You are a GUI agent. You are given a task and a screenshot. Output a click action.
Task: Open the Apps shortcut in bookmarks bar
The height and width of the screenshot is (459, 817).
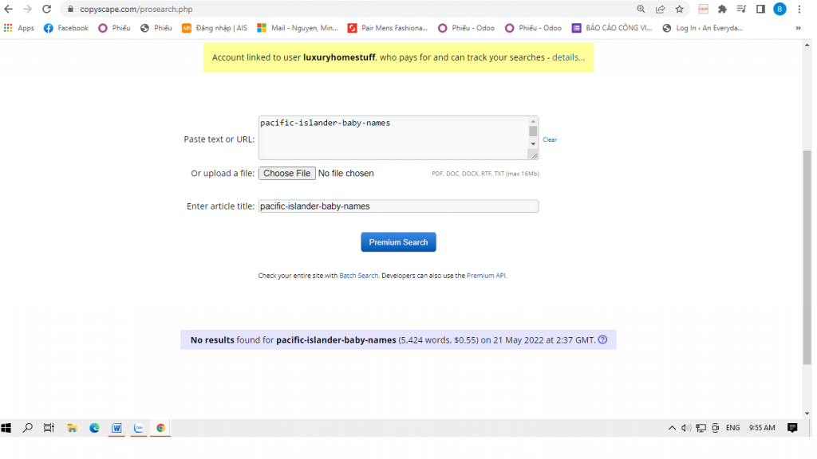click(19, 28)
